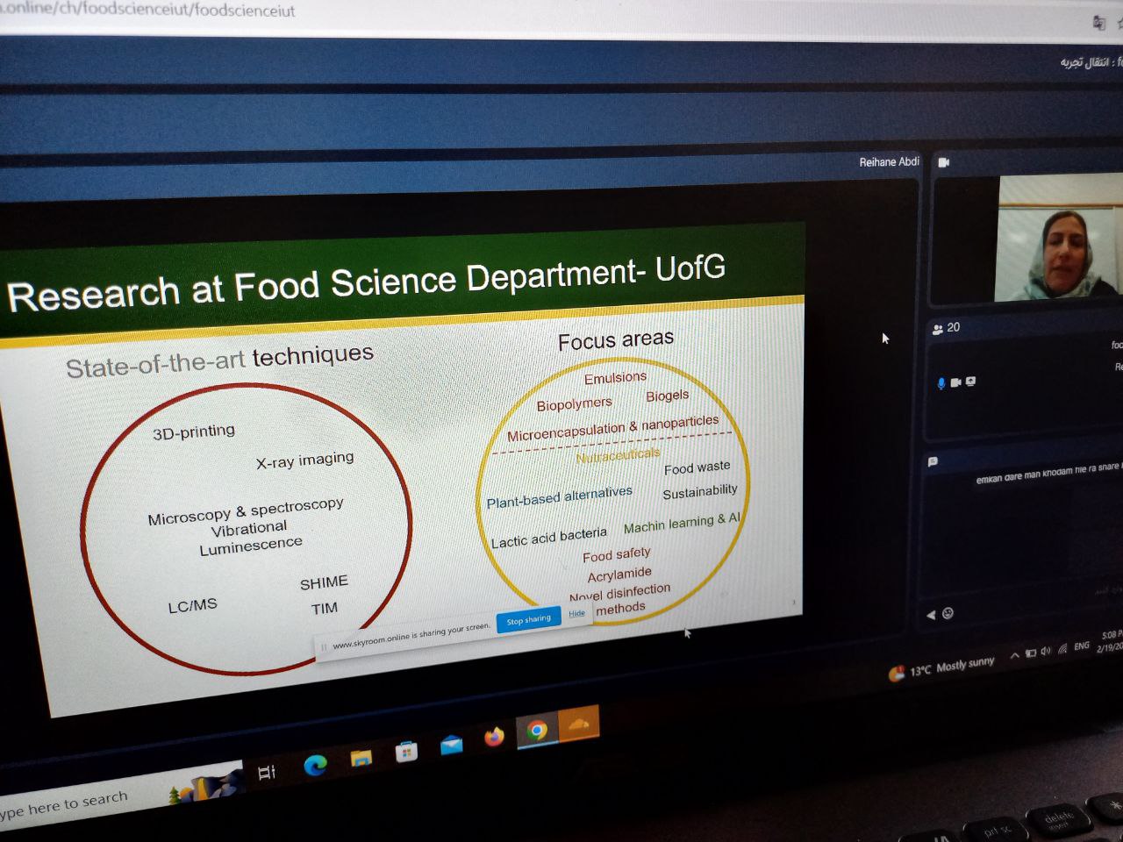Click the translate icon in address bar
1123x842 pixels.
coord(1098,23)
